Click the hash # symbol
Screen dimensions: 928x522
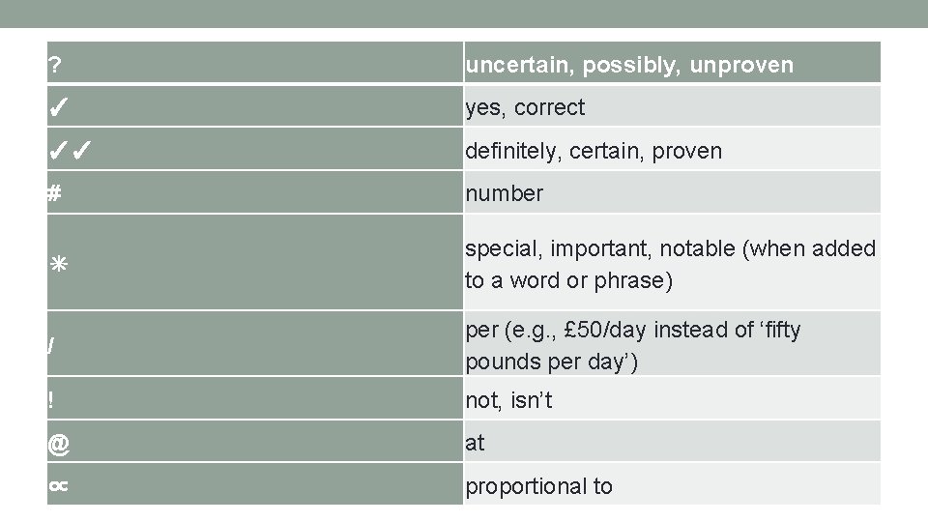click(55, 193)
